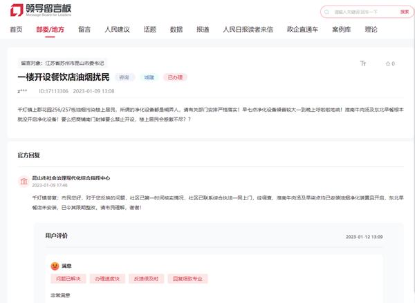415x303 pixels.
Task: Open the 数据 nav tab
Action: [x=176, y=30]
